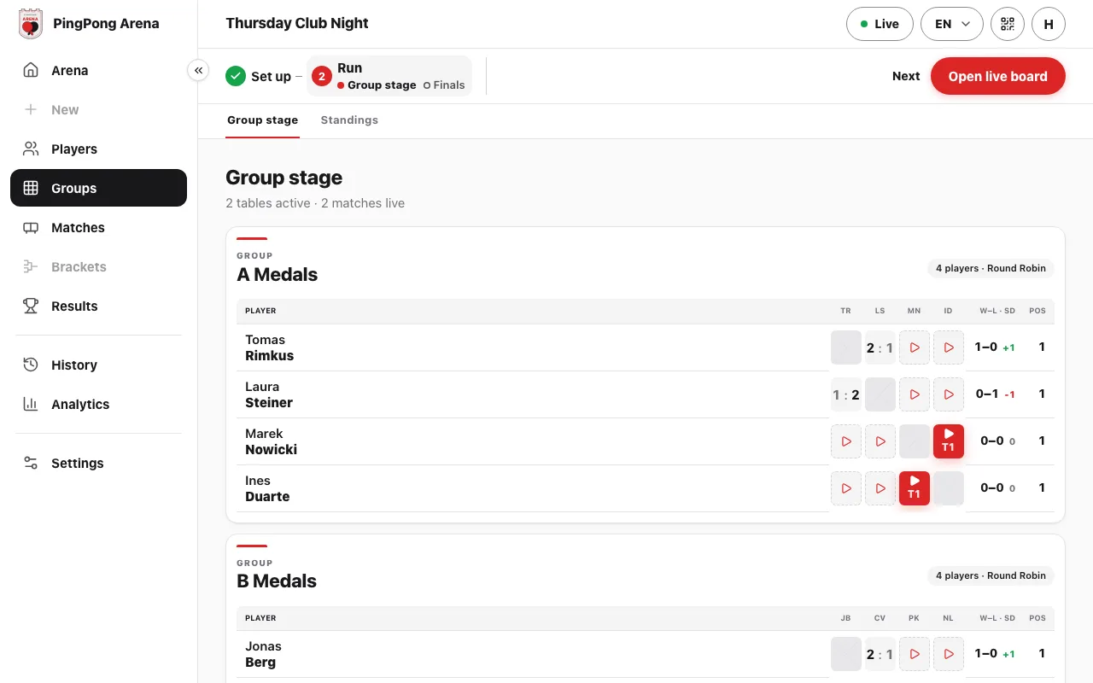1093x683 pixels.
Task: Open Matches in the sidebar
Action: 98,228
